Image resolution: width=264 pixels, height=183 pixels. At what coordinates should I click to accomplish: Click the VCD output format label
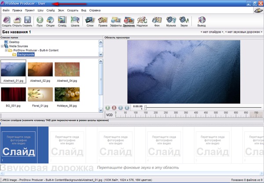[x=109, y=115]
